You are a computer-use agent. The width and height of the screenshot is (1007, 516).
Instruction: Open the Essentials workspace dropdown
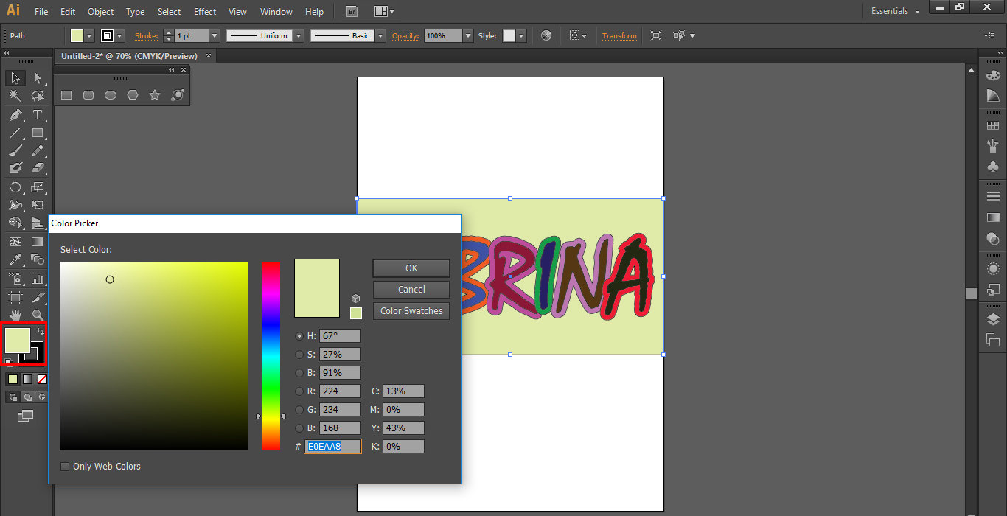893,11
